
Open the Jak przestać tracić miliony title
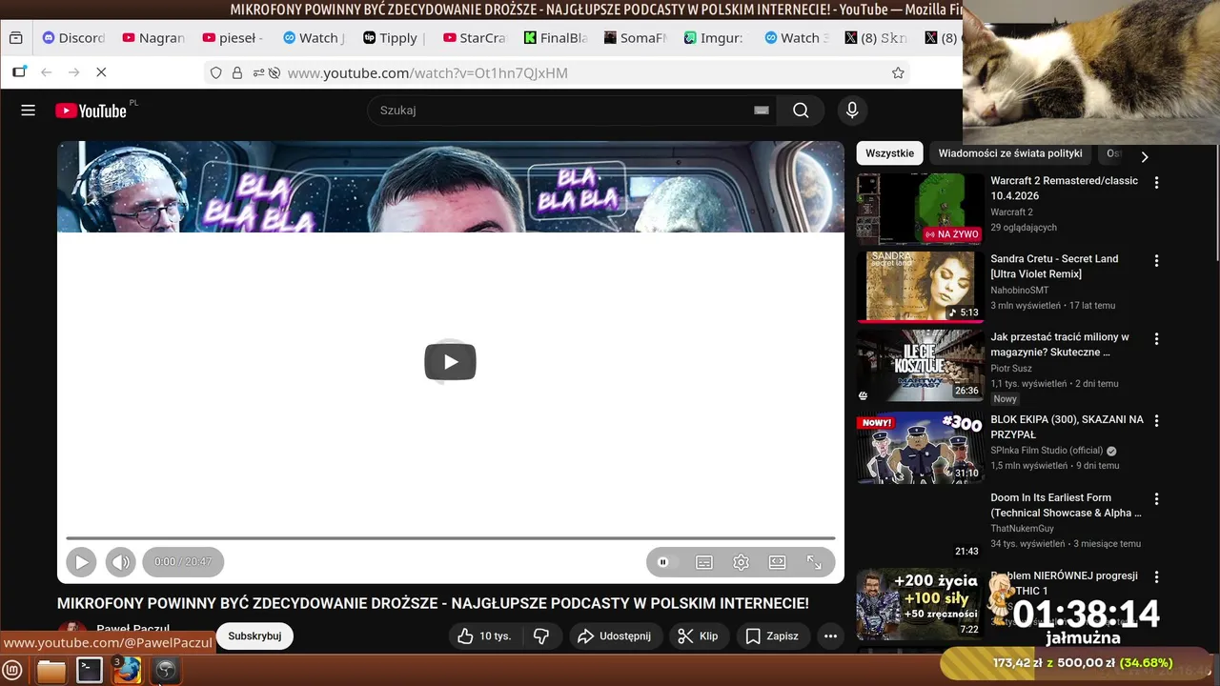[x=1060, y=345]
